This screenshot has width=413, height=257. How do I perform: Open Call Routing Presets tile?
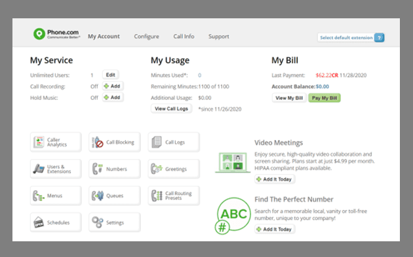(174, 196)
